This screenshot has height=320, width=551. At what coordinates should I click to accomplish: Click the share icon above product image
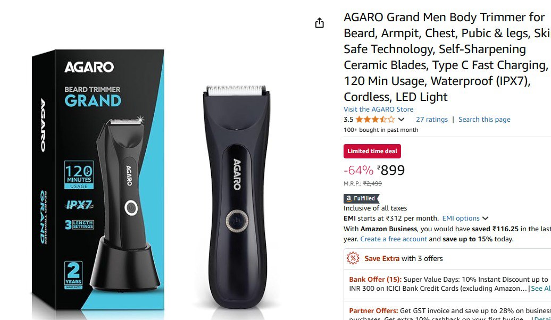[319, 23]
